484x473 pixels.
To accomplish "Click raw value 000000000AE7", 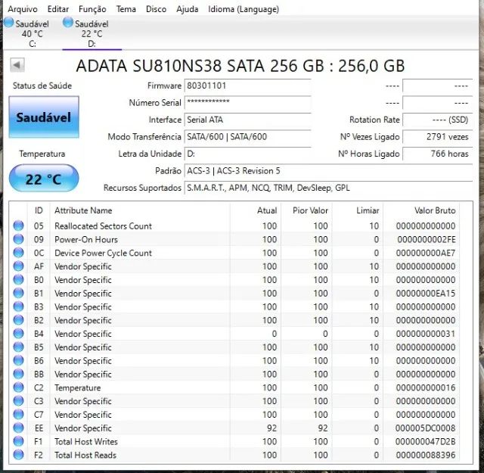I will [x=426, y=253].
